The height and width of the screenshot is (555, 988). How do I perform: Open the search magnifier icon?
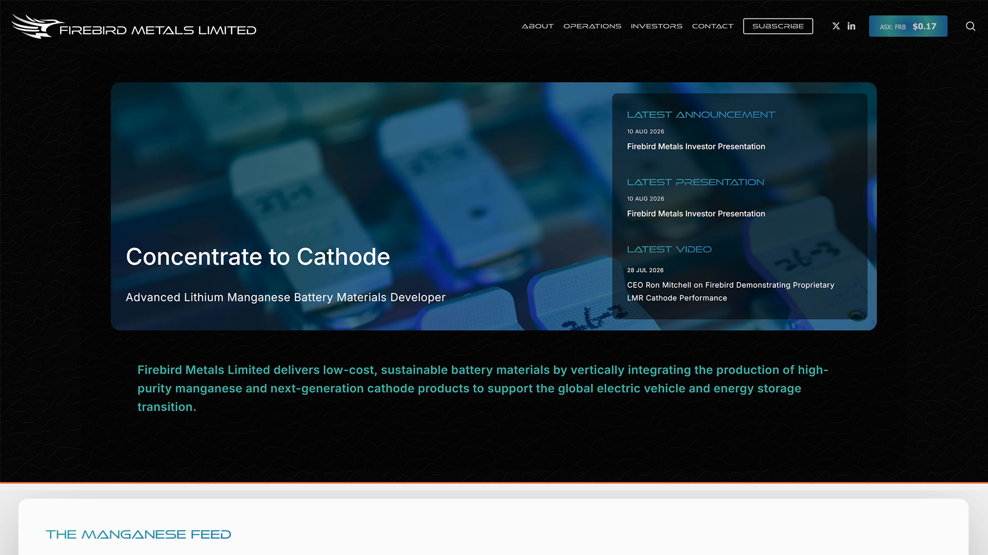pos(971,26)
